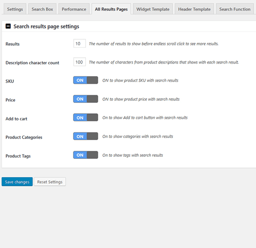Go to the Widget Template tab
Viewport: 256px width, 248px height.
click(x=153, y=9)
